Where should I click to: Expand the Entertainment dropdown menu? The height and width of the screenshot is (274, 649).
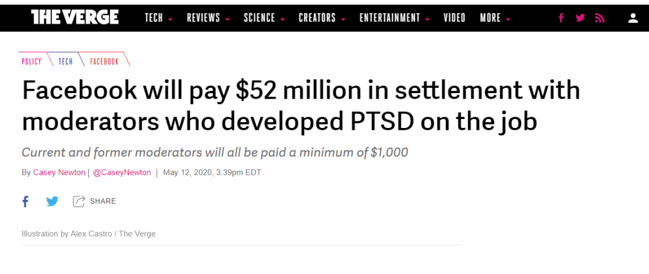(x=394, y=18)
